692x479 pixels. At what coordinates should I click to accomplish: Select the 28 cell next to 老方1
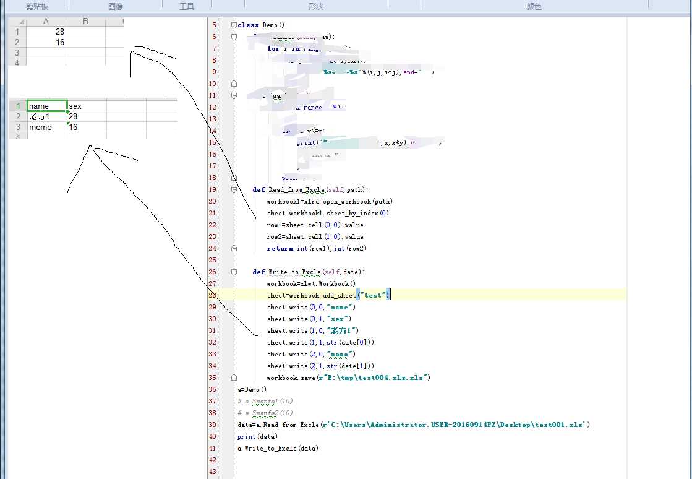(x=87, y=116)
